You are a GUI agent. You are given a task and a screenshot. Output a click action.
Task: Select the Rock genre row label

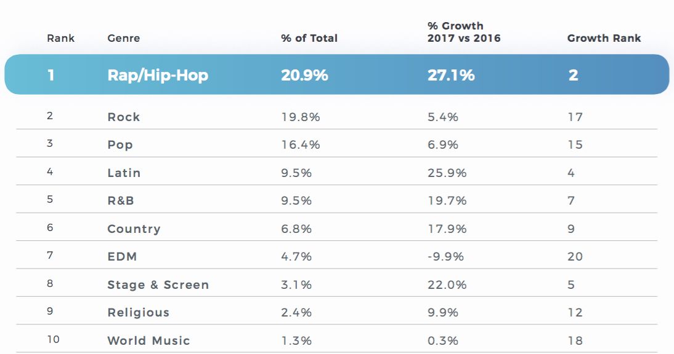click(123, 117)
